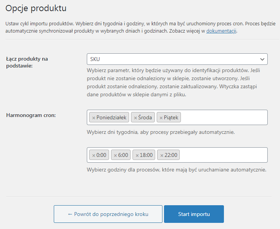Remove the Środa day tag

point(135,118)
